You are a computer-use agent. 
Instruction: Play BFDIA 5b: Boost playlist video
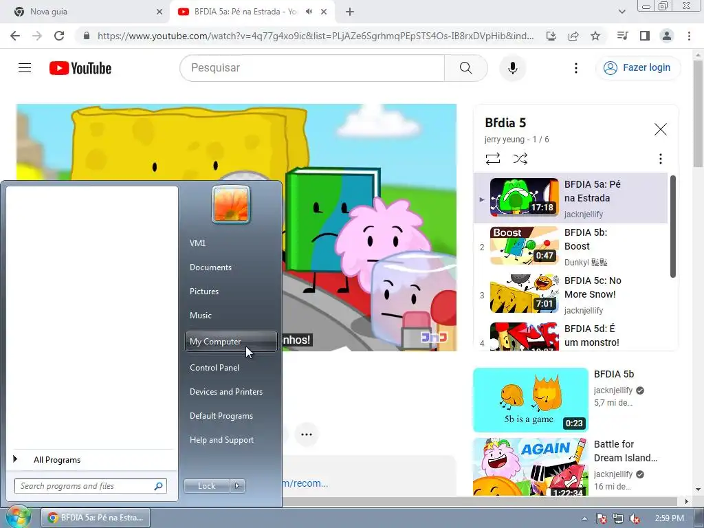(570, 247)
